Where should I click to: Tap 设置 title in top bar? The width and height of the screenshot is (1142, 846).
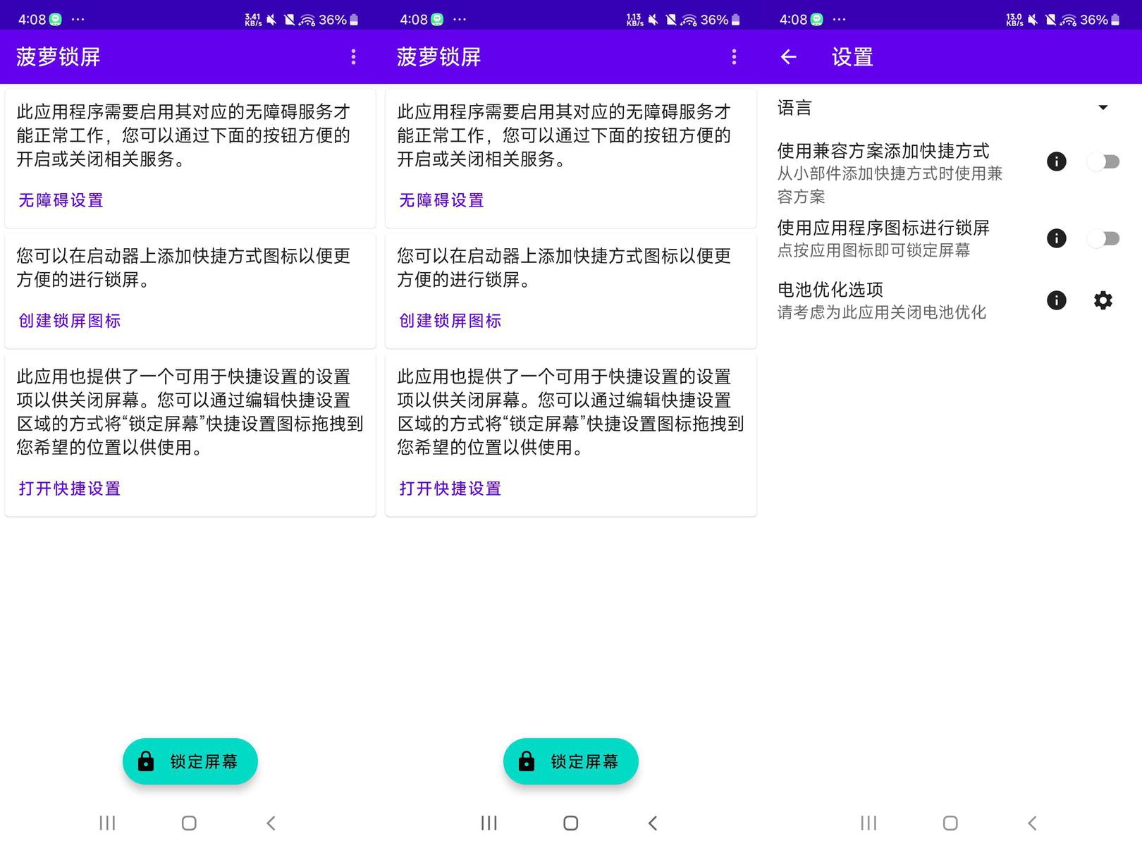[852, 57]
